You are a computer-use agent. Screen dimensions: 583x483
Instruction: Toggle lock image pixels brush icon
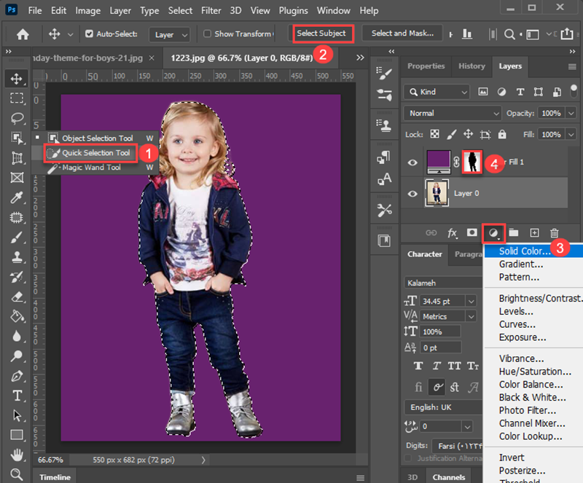click(451, 134)
